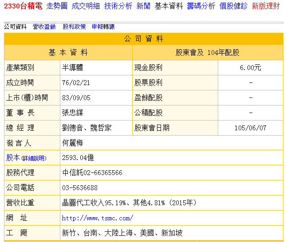
Task: Click the 董 事 長 label
Action: click(x=20, y=113)
